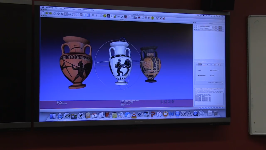Expand layer 1 Connor Tweedie arrow
The height and width of the screenshot is (150, 266).
pyautogui.click(x=195, y=28)
